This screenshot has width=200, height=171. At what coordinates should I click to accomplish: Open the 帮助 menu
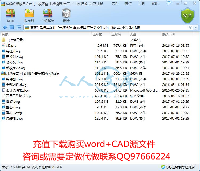[155, 3]
